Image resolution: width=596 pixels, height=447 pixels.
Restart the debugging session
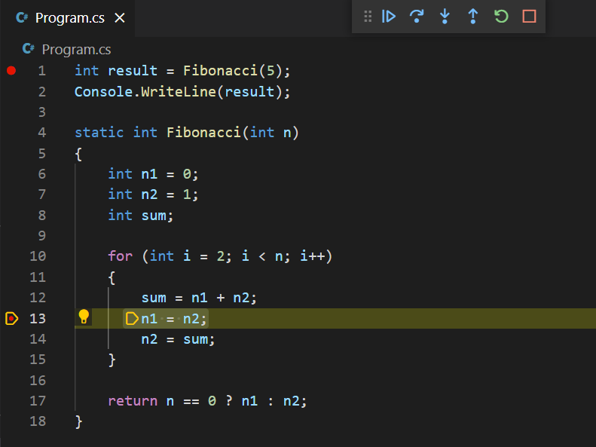point(501,16)
